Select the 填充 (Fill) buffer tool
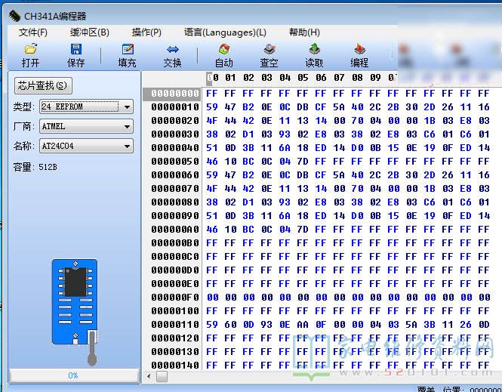Screen dimensions: 502x392 (127, 50)
